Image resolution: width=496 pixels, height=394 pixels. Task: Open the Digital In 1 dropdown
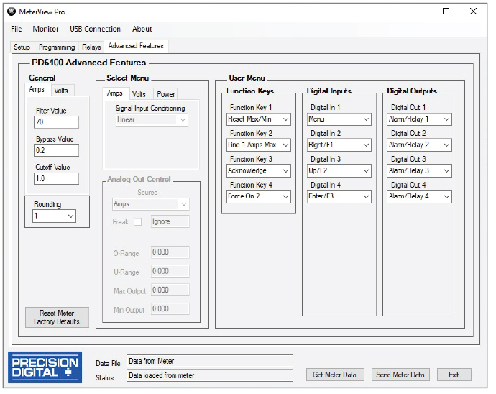pyautogui.click(x=339, y=119)
